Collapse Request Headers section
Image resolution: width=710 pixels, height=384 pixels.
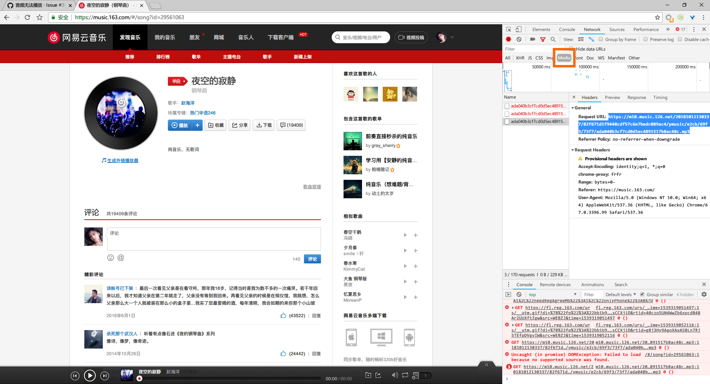[x=573, y=150]
